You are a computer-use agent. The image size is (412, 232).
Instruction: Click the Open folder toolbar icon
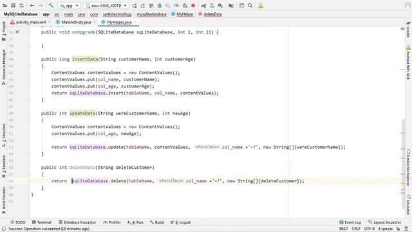[5, 6]
